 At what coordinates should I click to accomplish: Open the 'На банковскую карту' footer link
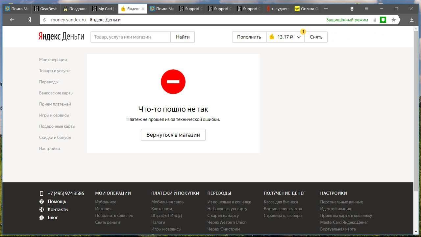pyautogui.click(x=227, y=209)
